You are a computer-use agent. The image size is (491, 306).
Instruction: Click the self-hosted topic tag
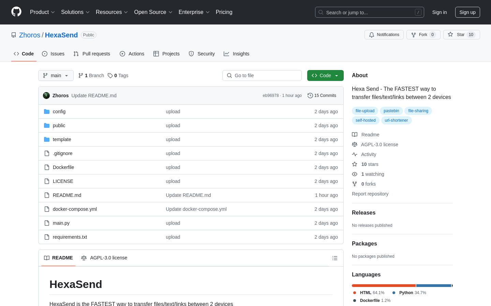click(x=366, y=120)
